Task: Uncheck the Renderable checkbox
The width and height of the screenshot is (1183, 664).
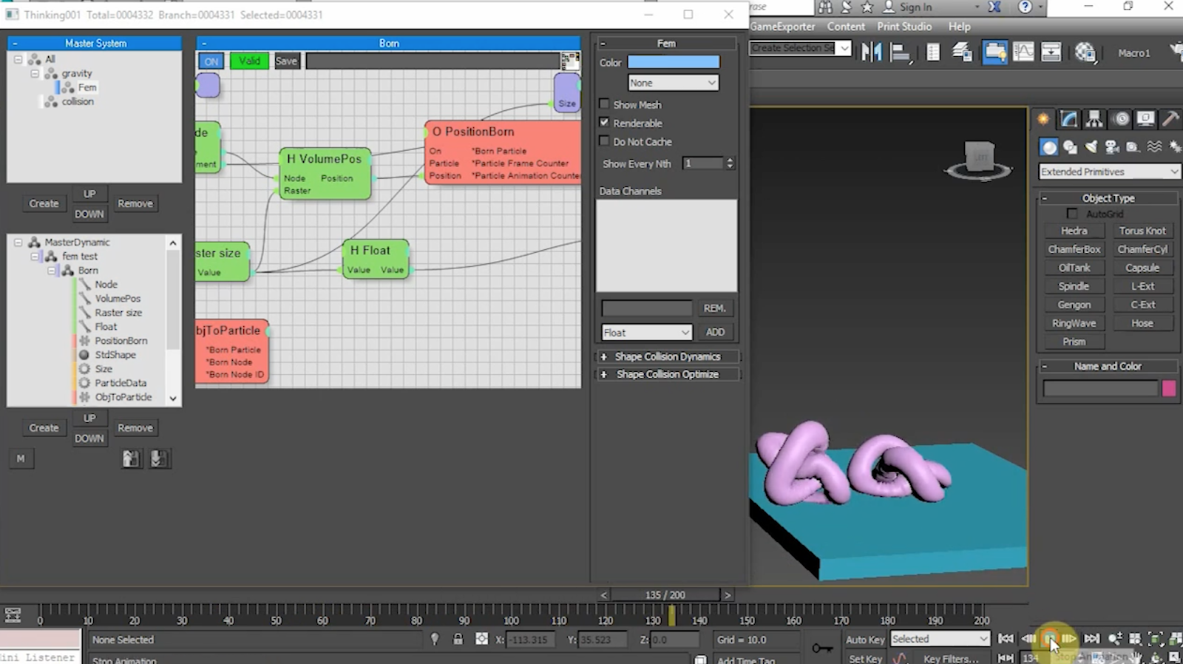Action: pyautogui.click(x=604, y=123)
